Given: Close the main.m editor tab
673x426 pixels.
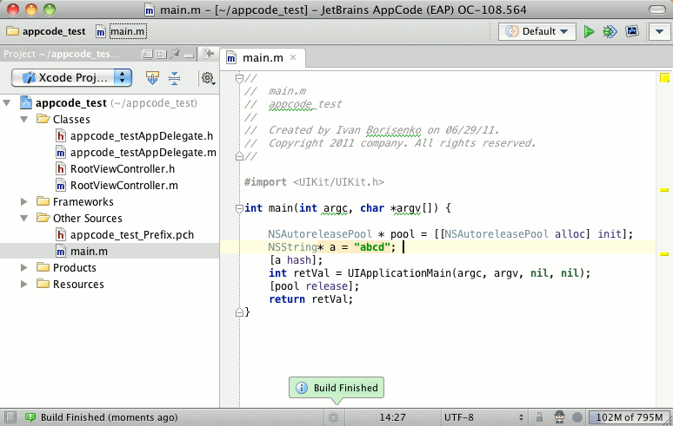Looking at the screenshot, I should coord(293,57).
